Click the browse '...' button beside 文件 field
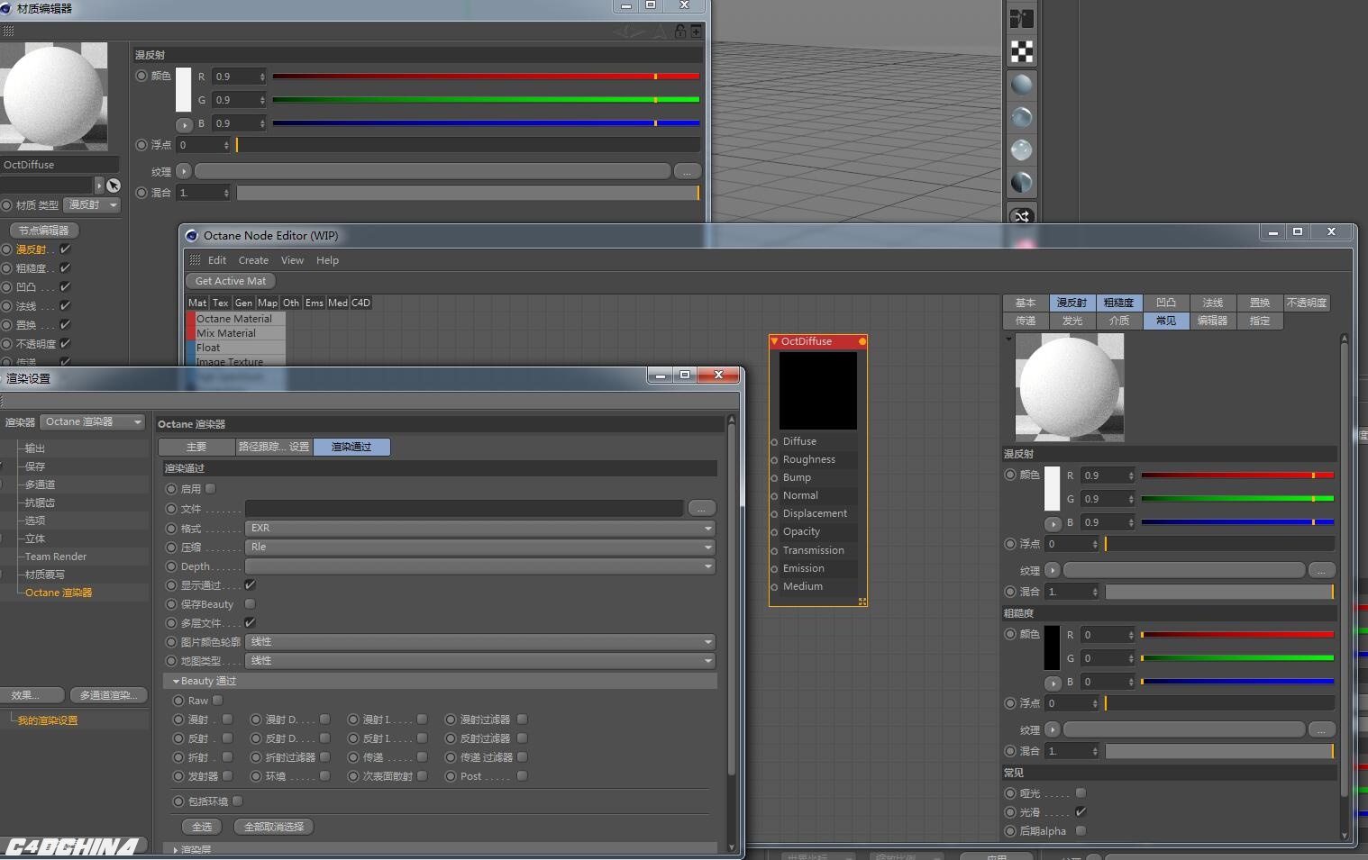 [701, 509]
